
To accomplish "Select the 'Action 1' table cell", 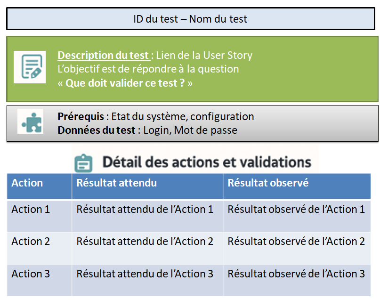I will click(39, 215).
